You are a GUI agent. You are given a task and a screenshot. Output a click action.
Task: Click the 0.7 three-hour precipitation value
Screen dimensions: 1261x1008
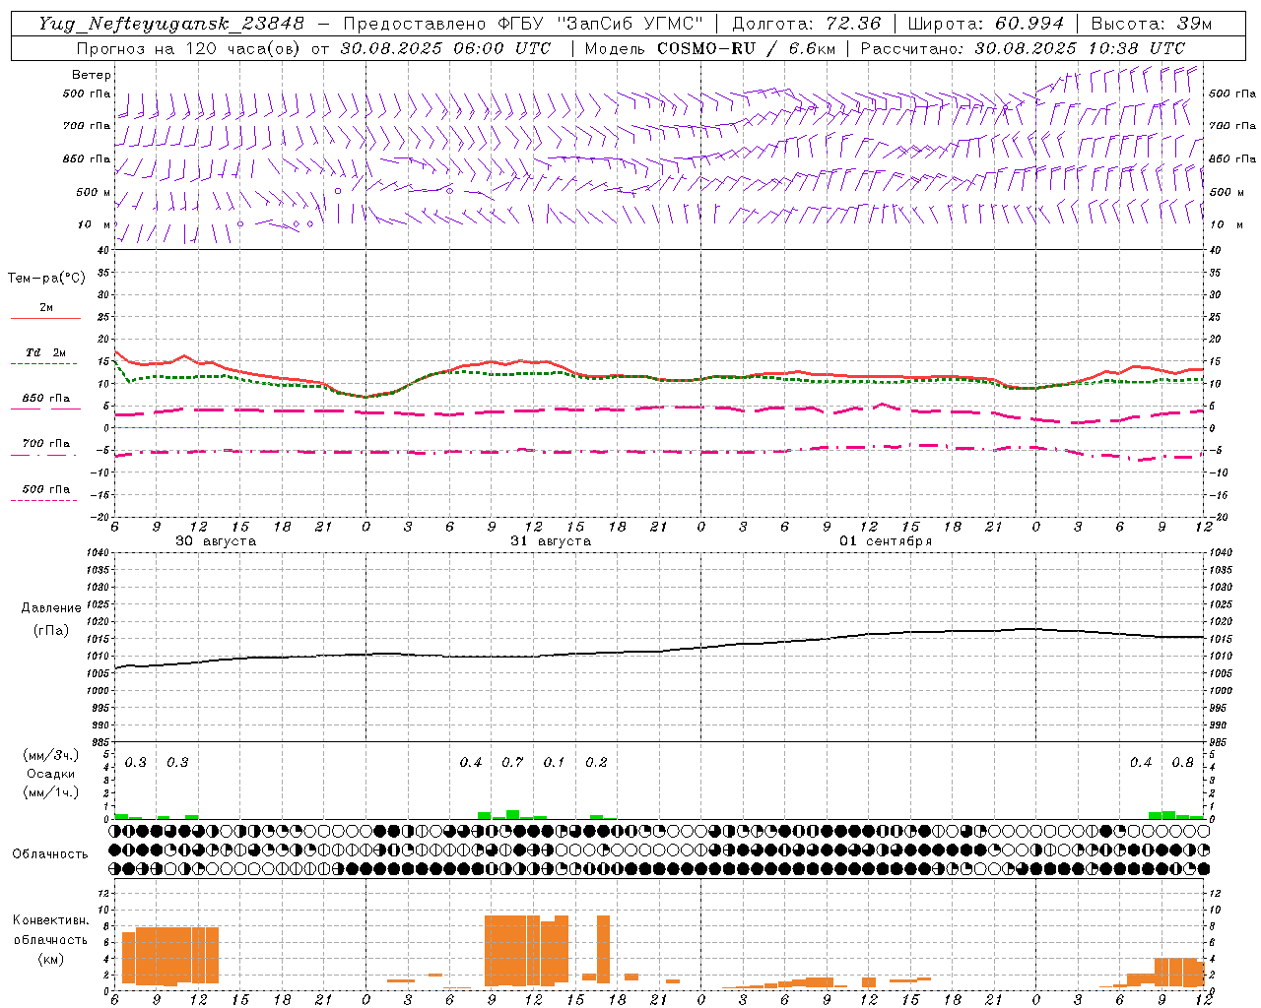coord(512,763)
